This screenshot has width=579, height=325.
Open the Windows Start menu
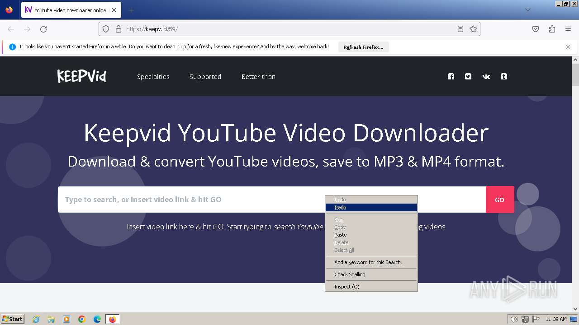click(x=13, y=319)
